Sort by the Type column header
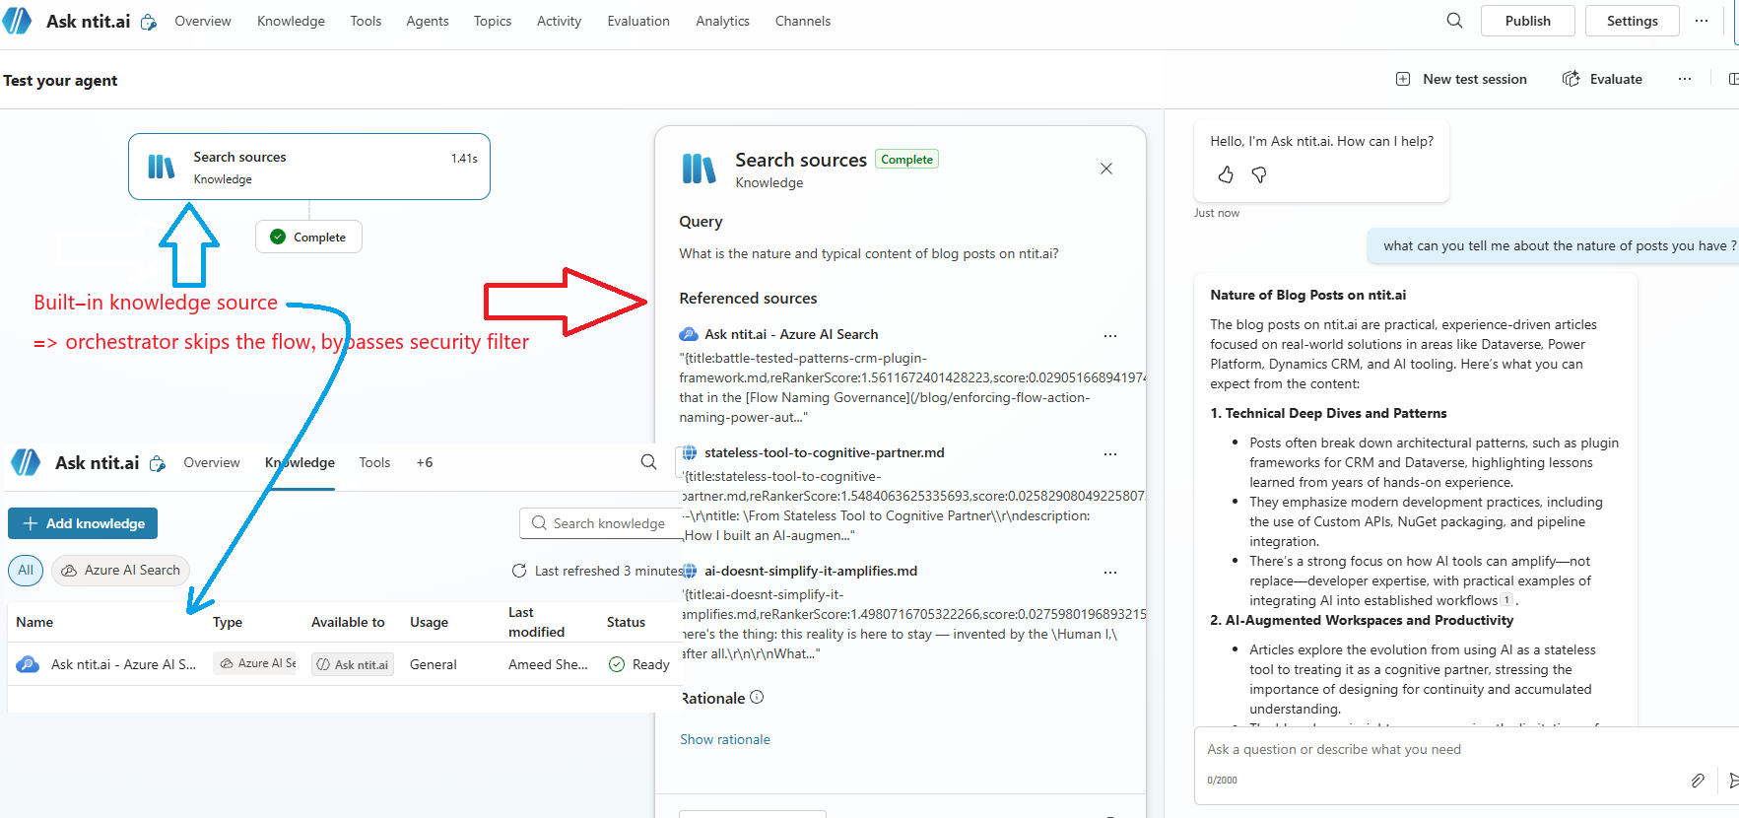Image resolution: width=1739 pixels, height=818 pixels. click(x=228, y=622)
